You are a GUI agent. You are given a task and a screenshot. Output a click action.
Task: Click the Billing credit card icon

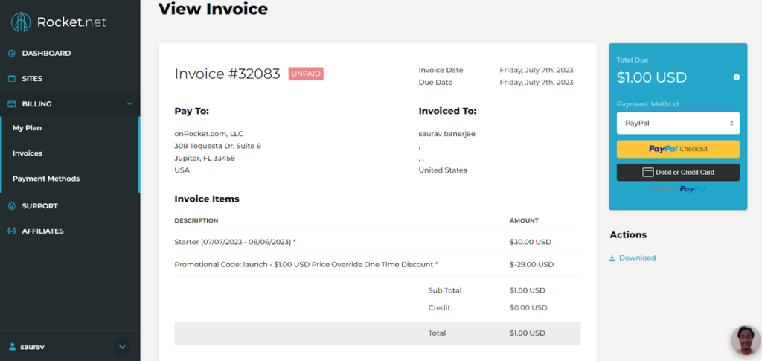[12, 104]
